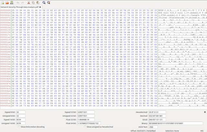The height and width of the screenshot is (132, 207).
Task: Click offset row 00000098
Action: (5, 20)
